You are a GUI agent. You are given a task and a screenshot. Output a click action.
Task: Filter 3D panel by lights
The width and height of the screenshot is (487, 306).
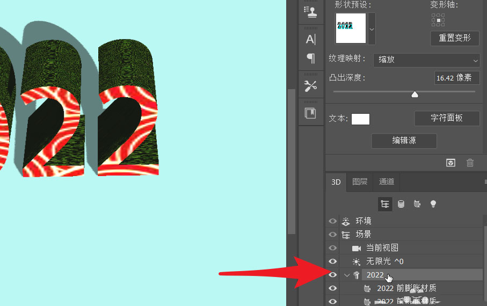coord(433,204)
